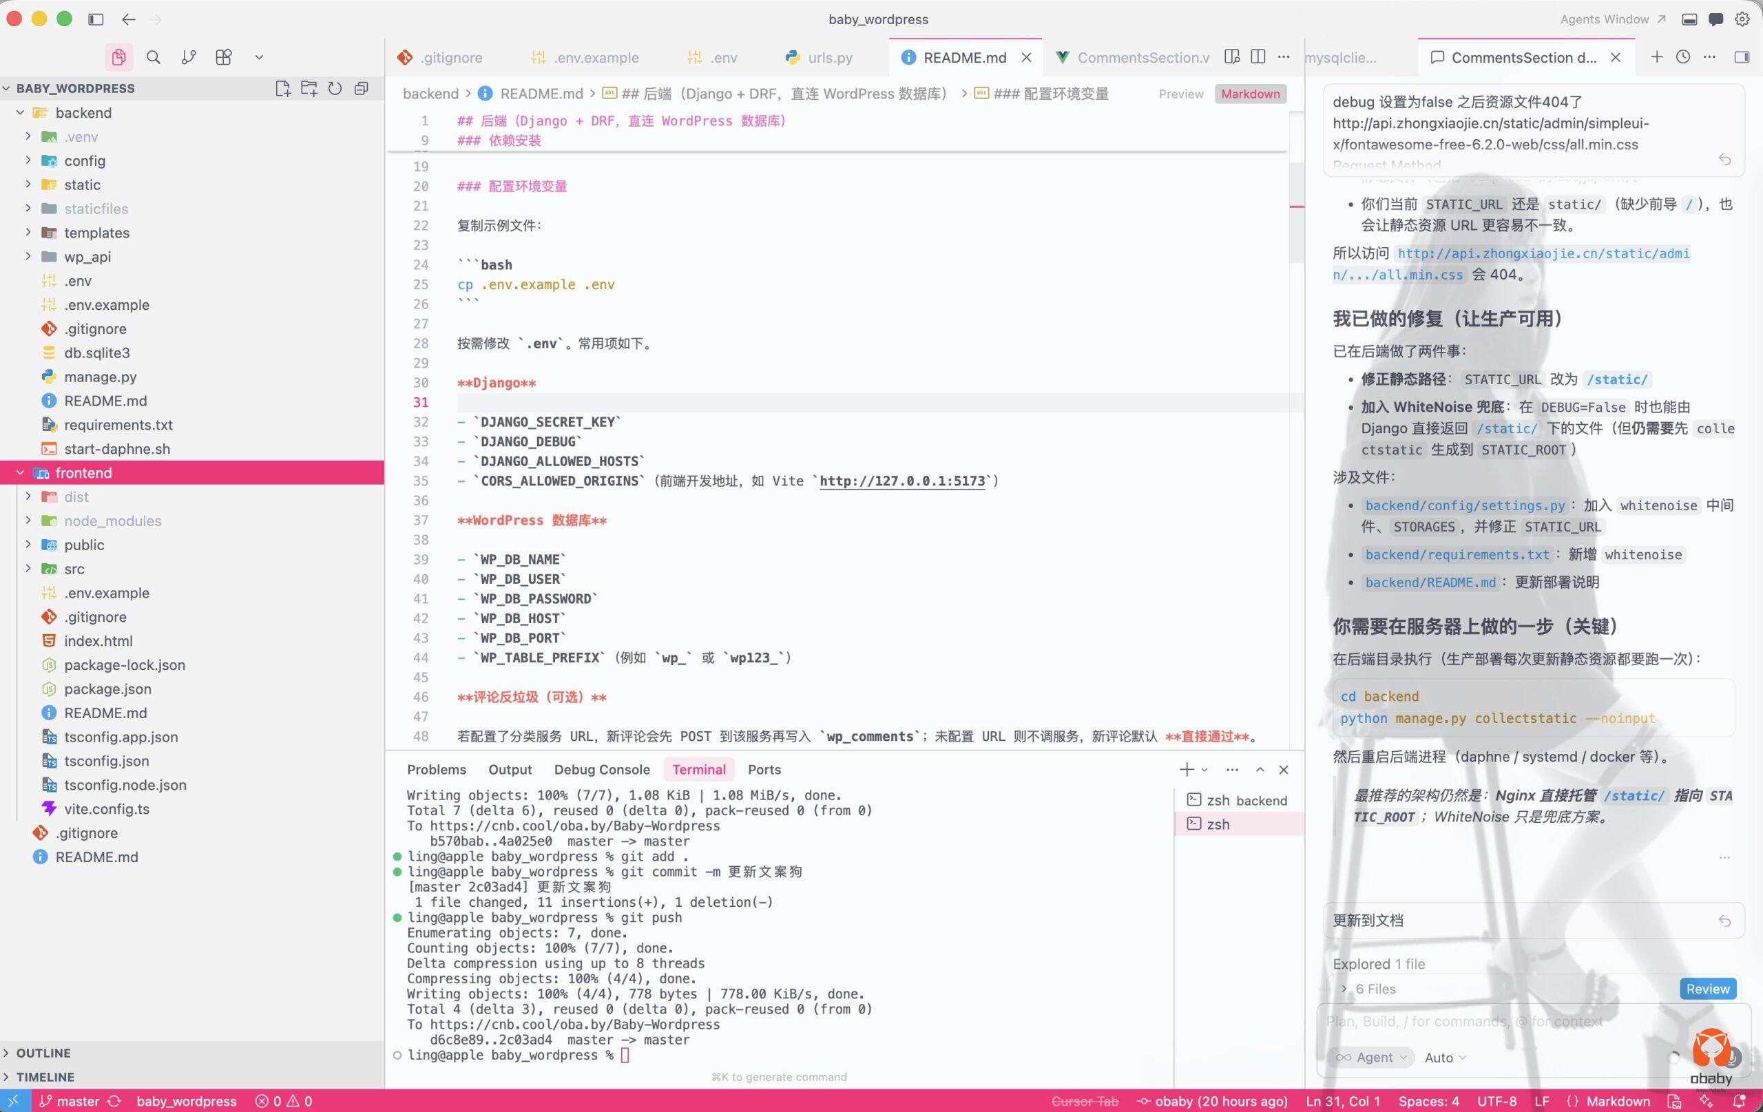Switch README to Preview mode
Screen dimensions: 1763x1112
[x=1180, y=94]
